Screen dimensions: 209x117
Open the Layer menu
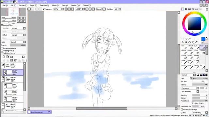tap(33, 5)
